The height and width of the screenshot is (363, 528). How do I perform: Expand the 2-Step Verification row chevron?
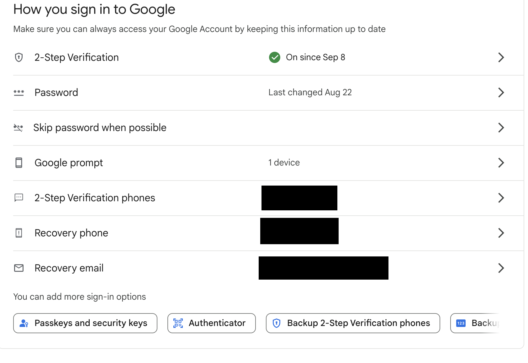point(501,57)
